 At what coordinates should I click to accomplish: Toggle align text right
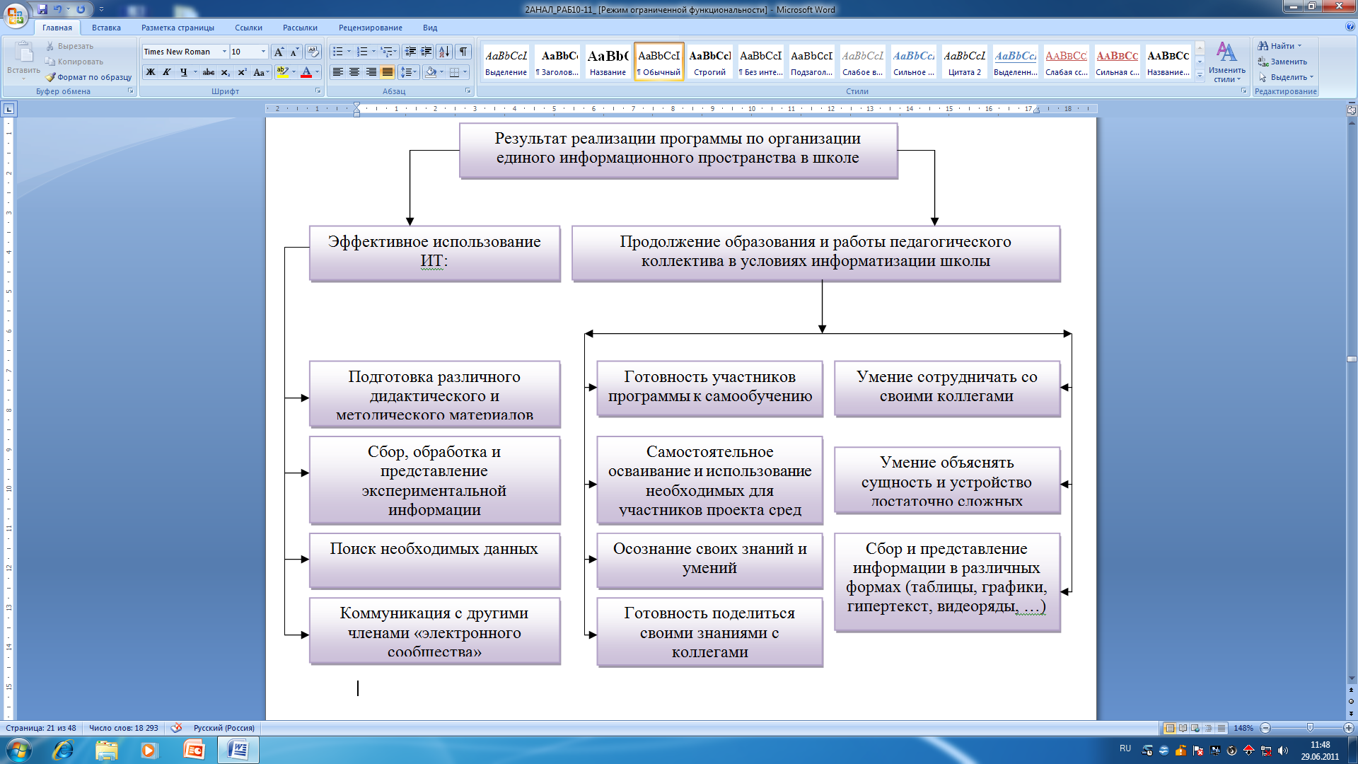point(371,72)
